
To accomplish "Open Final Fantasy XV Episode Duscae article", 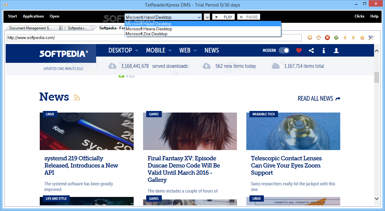I will coord(184,169).
